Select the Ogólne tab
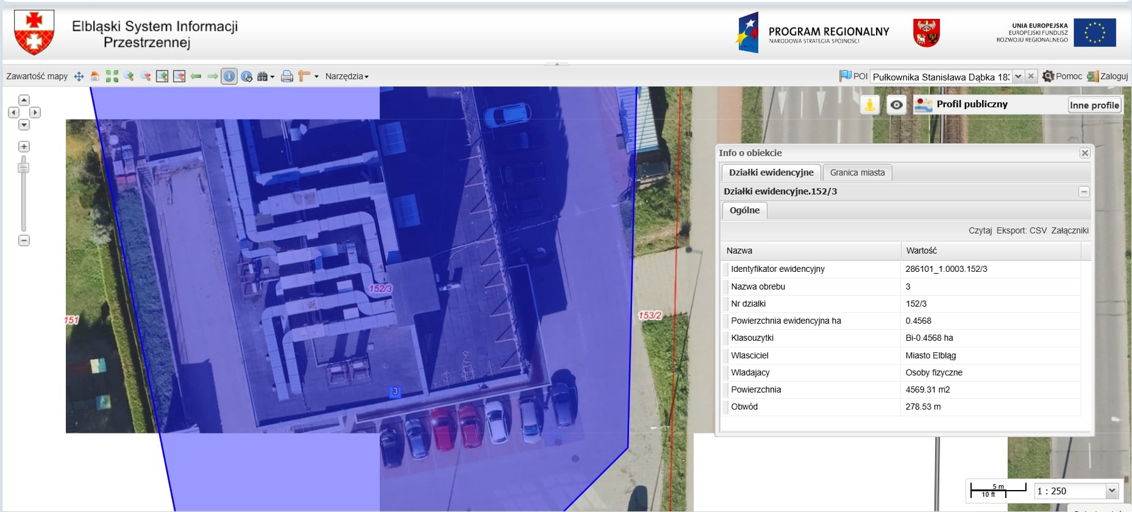The image size is (1132, 512). (744, 210)
